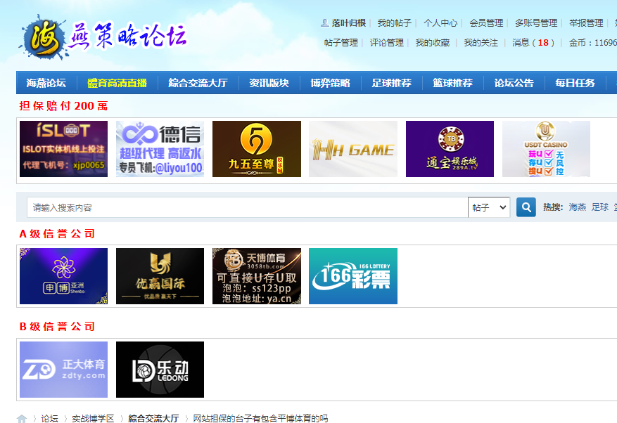Click the user avatar icon beside 落叶归根
The width and height of the screenshot is (617, 423).
pyautogui.click(x=324, y=22)
